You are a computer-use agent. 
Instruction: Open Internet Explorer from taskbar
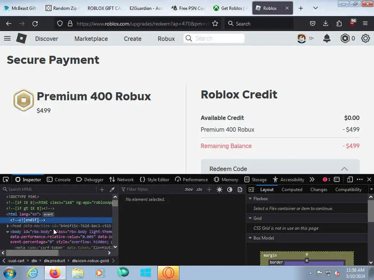coord(33,273)
